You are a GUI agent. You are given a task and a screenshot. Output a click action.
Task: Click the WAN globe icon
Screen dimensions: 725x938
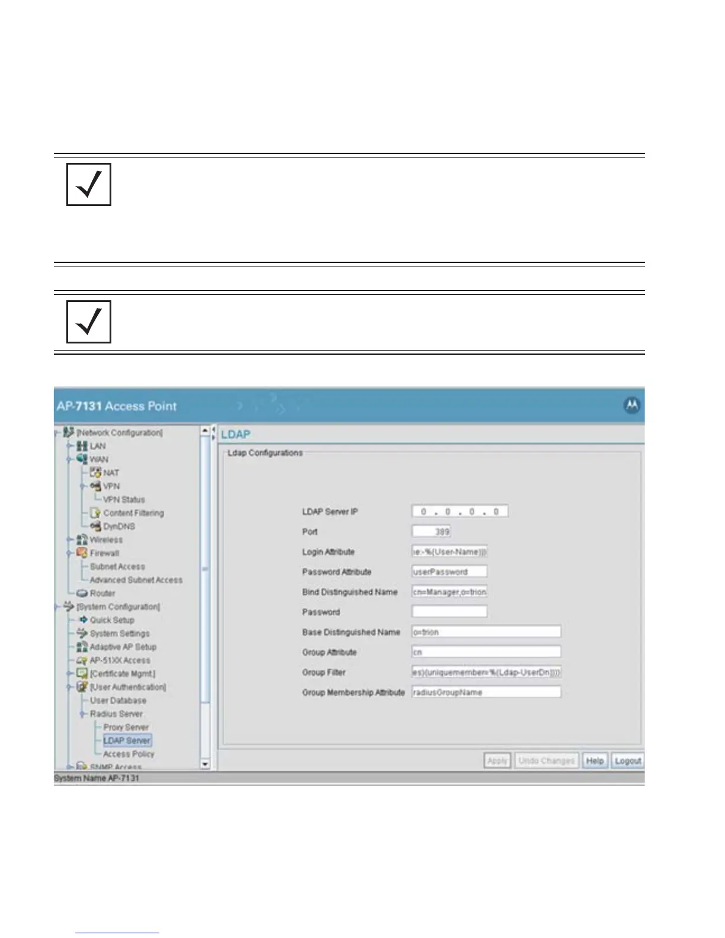82,460
